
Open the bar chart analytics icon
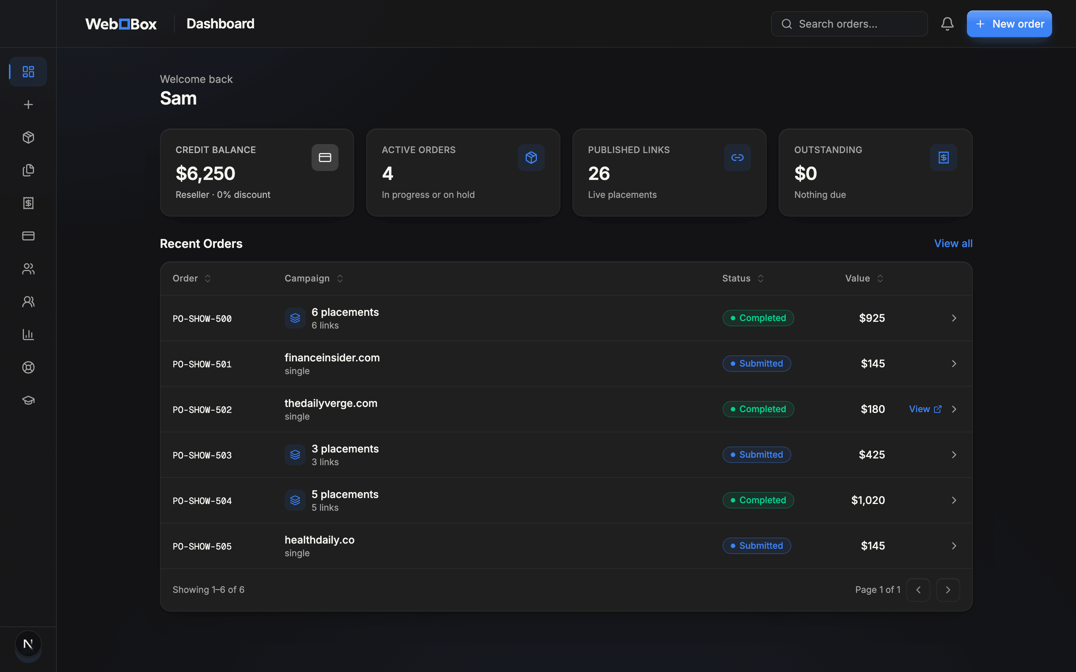(28, 335)
